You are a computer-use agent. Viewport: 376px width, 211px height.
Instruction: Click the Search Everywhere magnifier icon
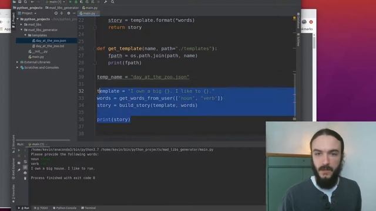pyautogui.click(x=112, y=2)
